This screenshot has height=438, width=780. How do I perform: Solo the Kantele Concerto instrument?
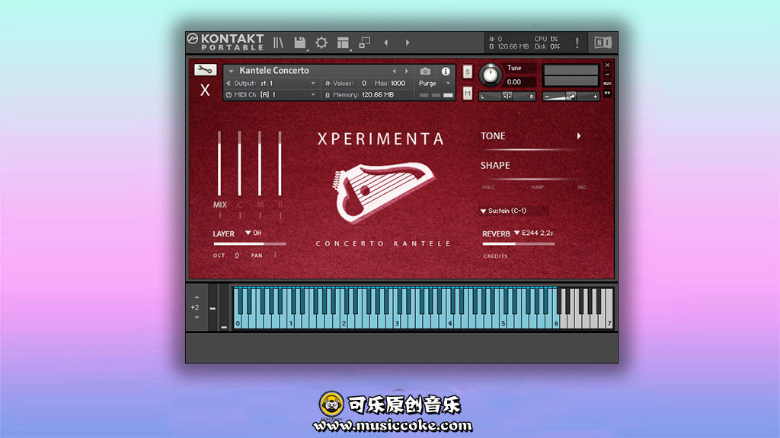tap(468, 72)
